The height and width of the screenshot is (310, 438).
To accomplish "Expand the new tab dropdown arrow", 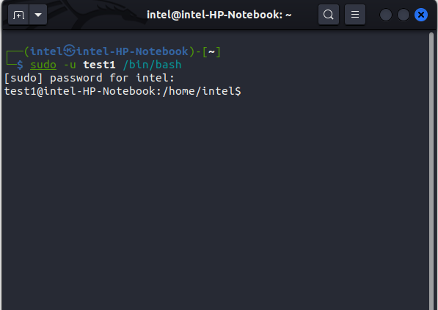I will 38,15.
